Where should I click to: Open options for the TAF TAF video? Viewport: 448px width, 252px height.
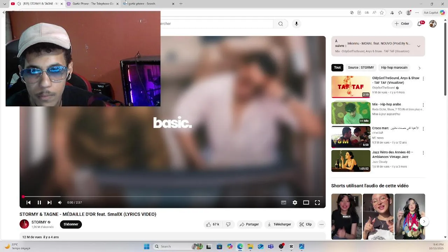tap(423, 79)
